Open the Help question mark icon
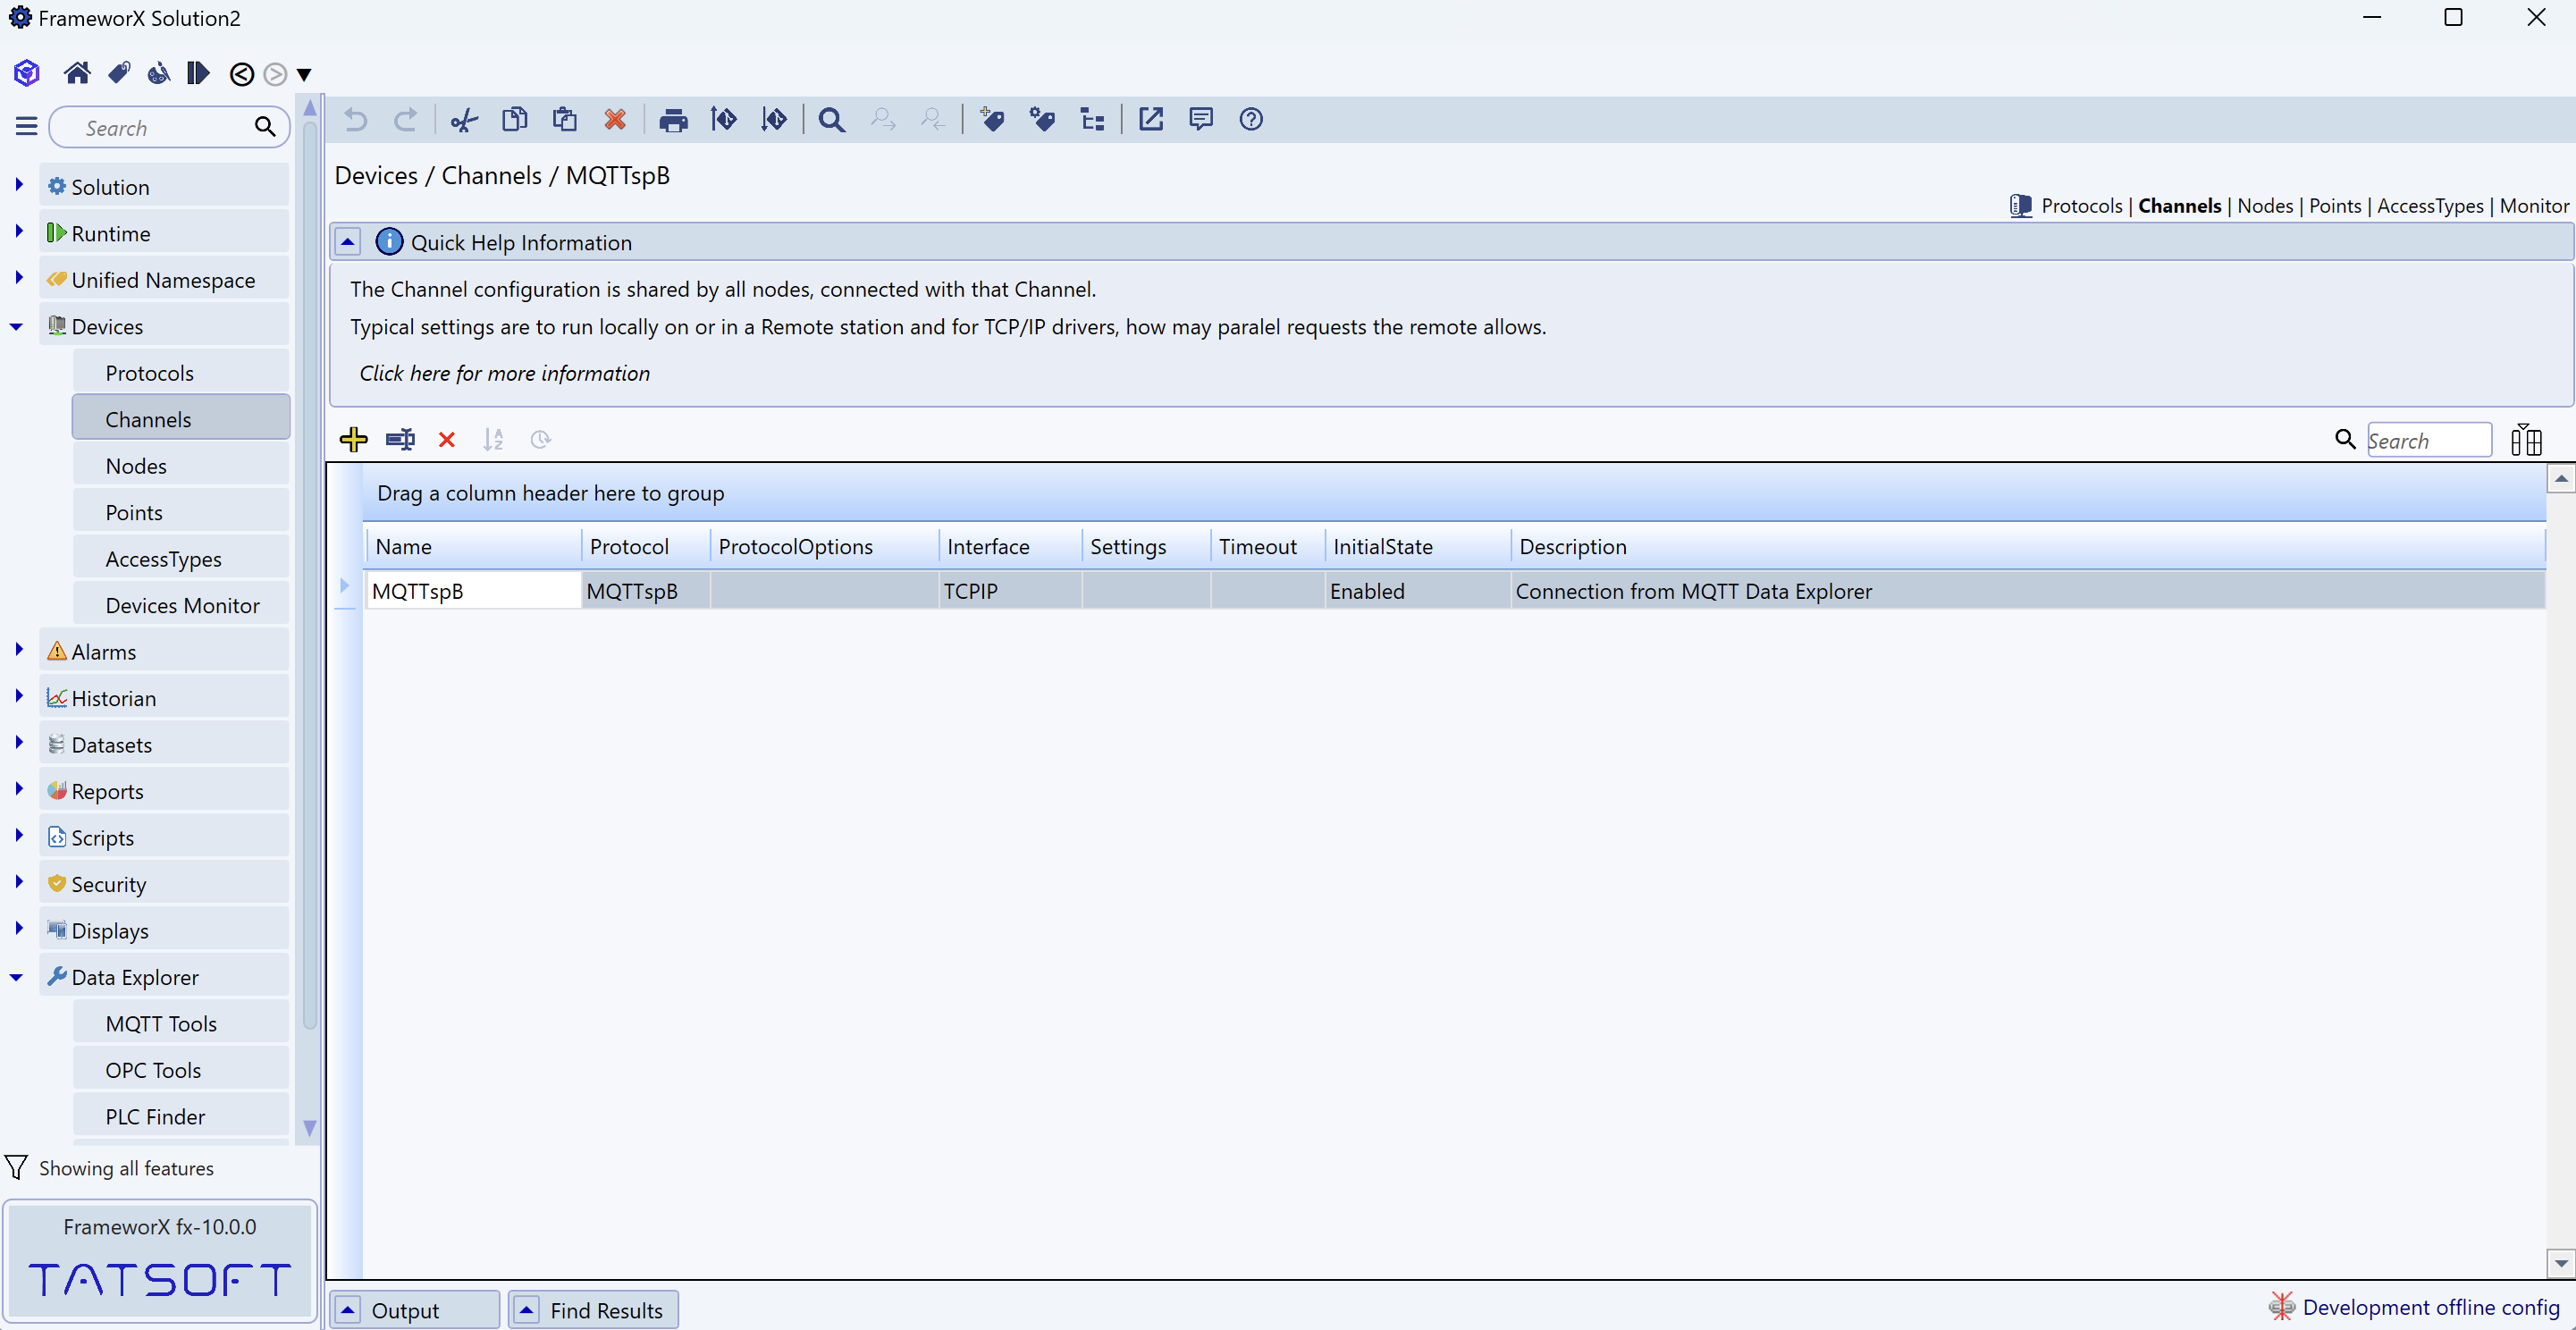 point(1251,119)
